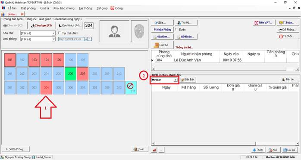
Task: Click the P.Nhận Phòng button
Action: click(x=162, y=30)
